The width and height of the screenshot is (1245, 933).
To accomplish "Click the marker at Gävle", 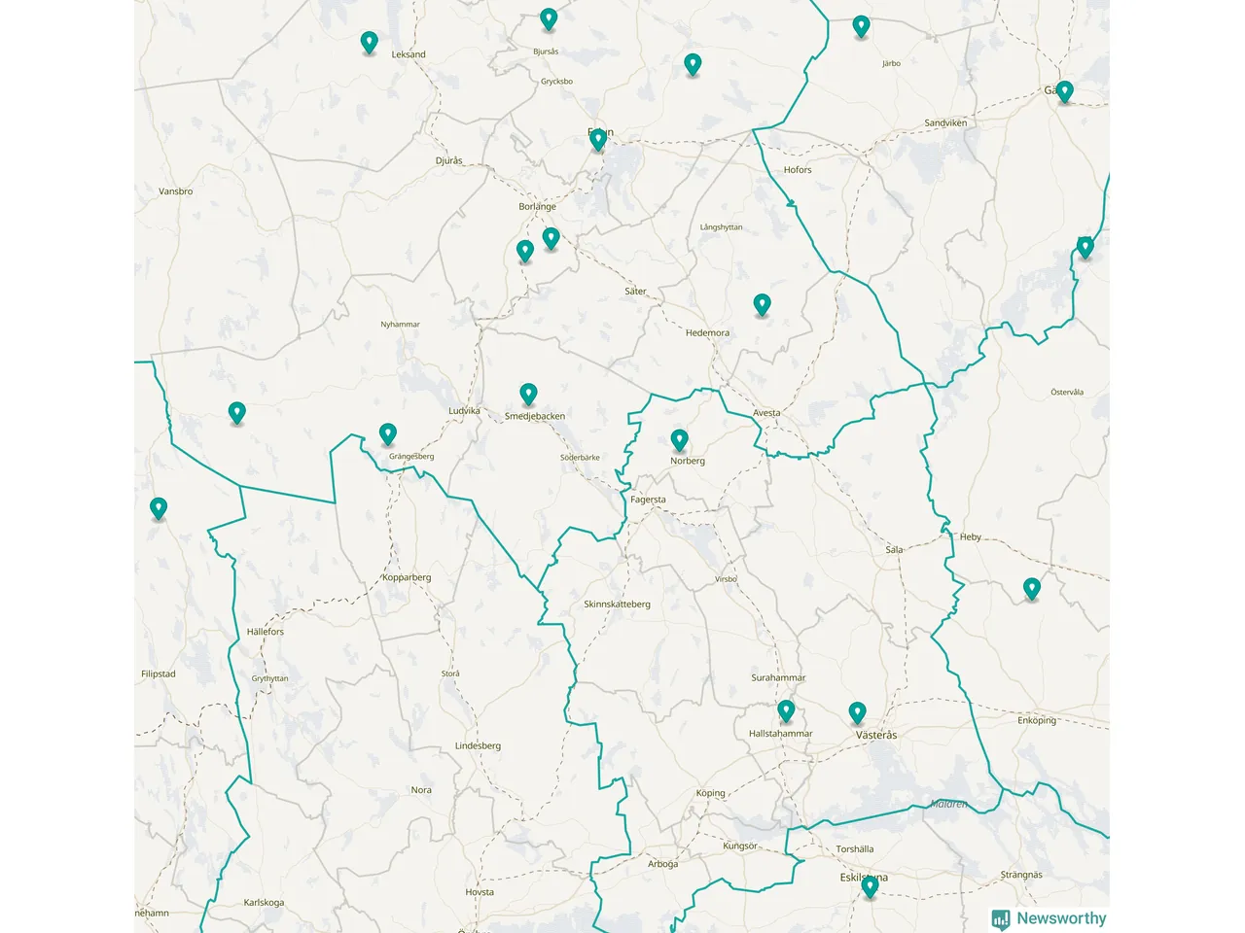I will pyautogui.click(x=1065, y=92).
